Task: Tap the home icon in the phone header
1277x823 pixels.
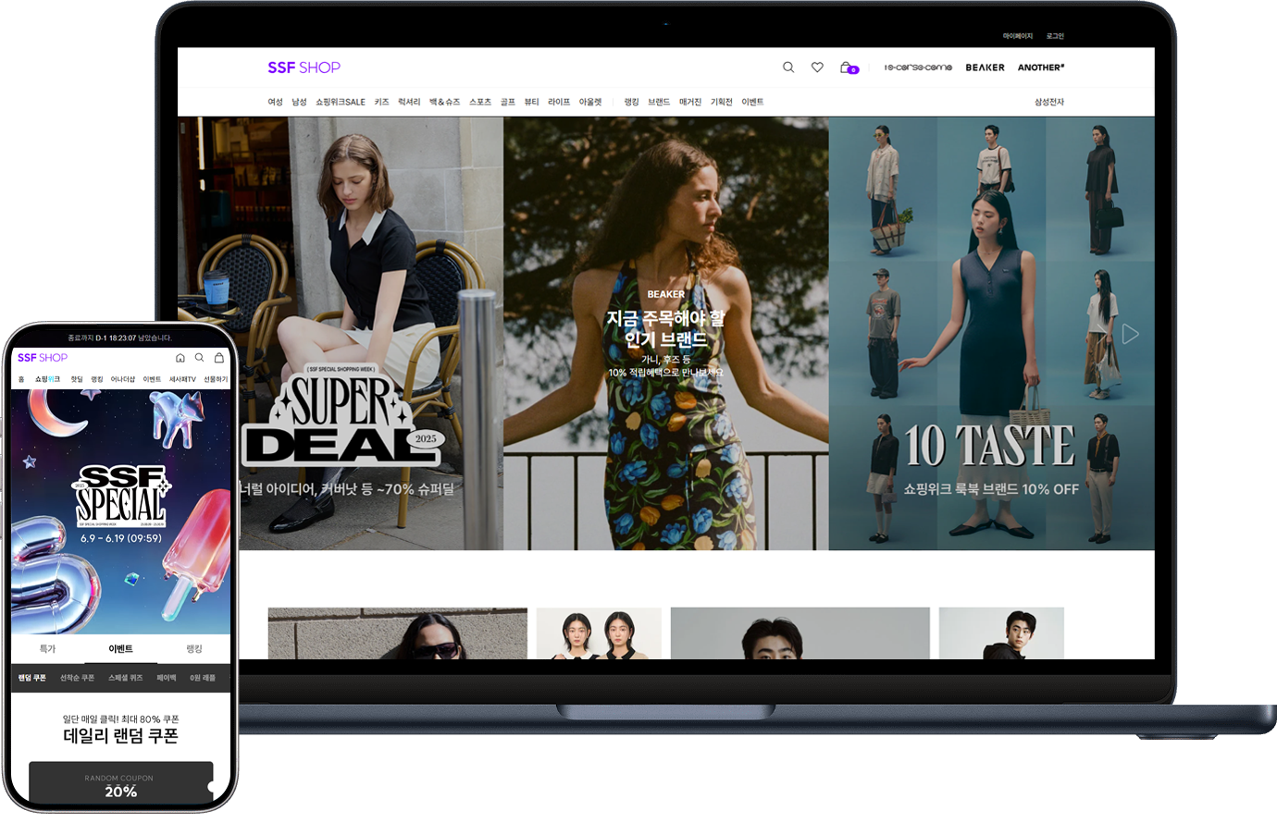Action: (x=180, y=358)
